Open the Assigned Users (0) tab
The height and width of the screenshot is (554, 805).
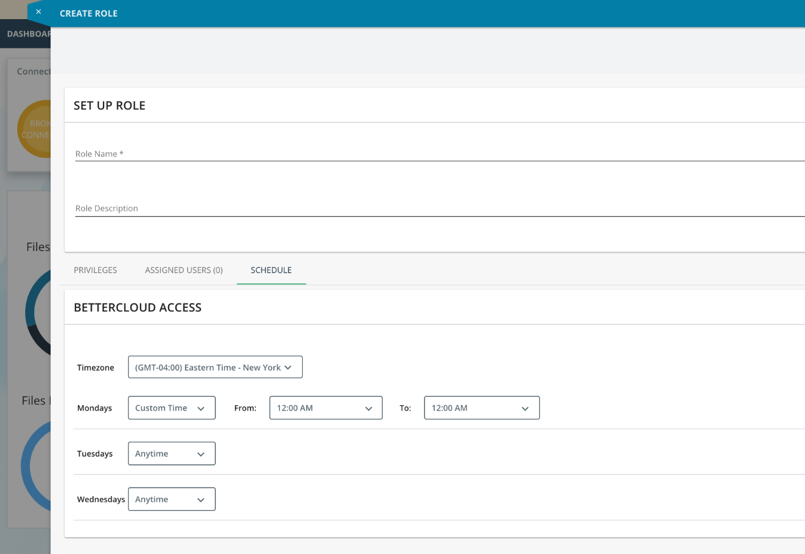point(184,270)
